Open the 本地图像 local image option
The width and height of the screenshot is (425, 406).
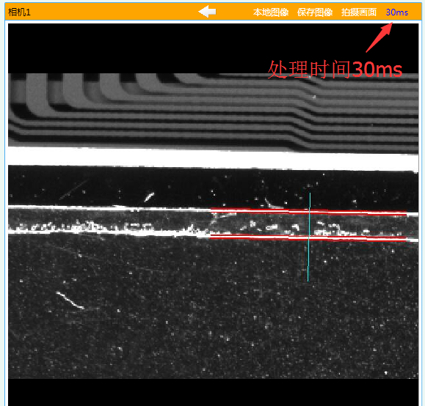point(271,12)
